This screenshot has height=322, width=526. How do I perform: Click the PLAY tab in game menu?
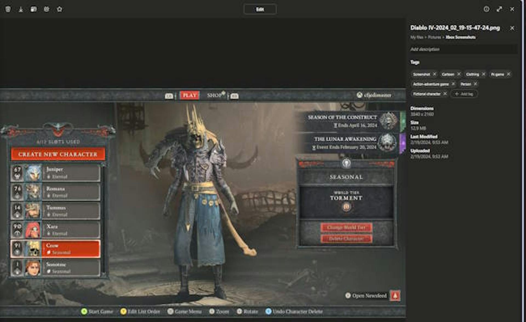(189, 95)
